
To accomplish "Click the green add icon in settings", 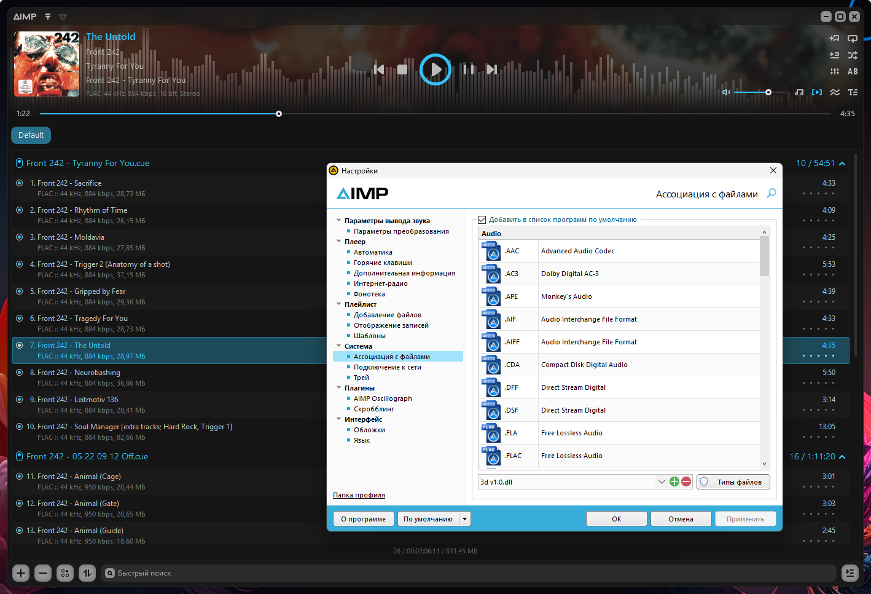I will tap(674, 482).
